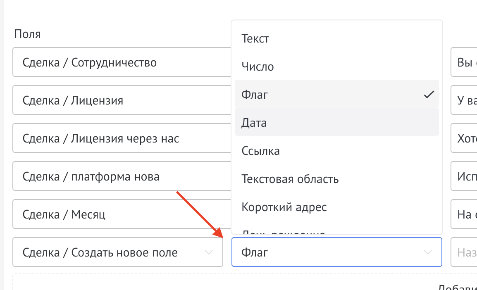Expand the Флаг type selector dropdown
The image size is (477, 290).
pyautogui.click(x=337, y=252)
